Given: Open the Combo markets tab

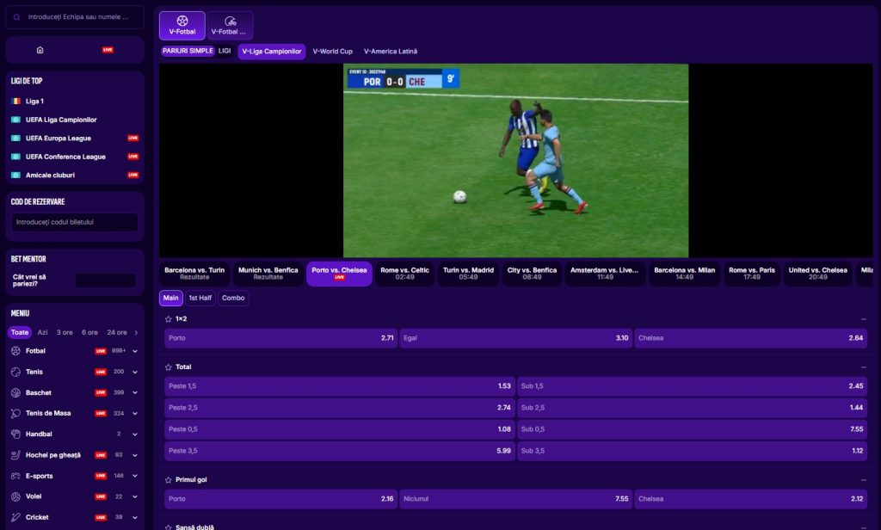Looking at the screenshot, I should point(233,298).
